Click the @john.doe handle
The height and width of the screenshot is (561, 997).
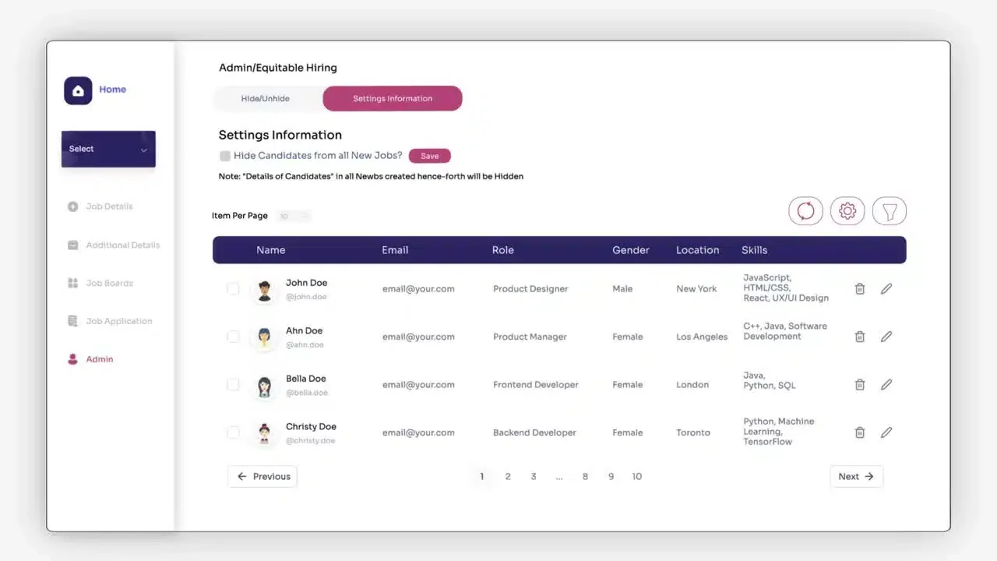point(306,297)
